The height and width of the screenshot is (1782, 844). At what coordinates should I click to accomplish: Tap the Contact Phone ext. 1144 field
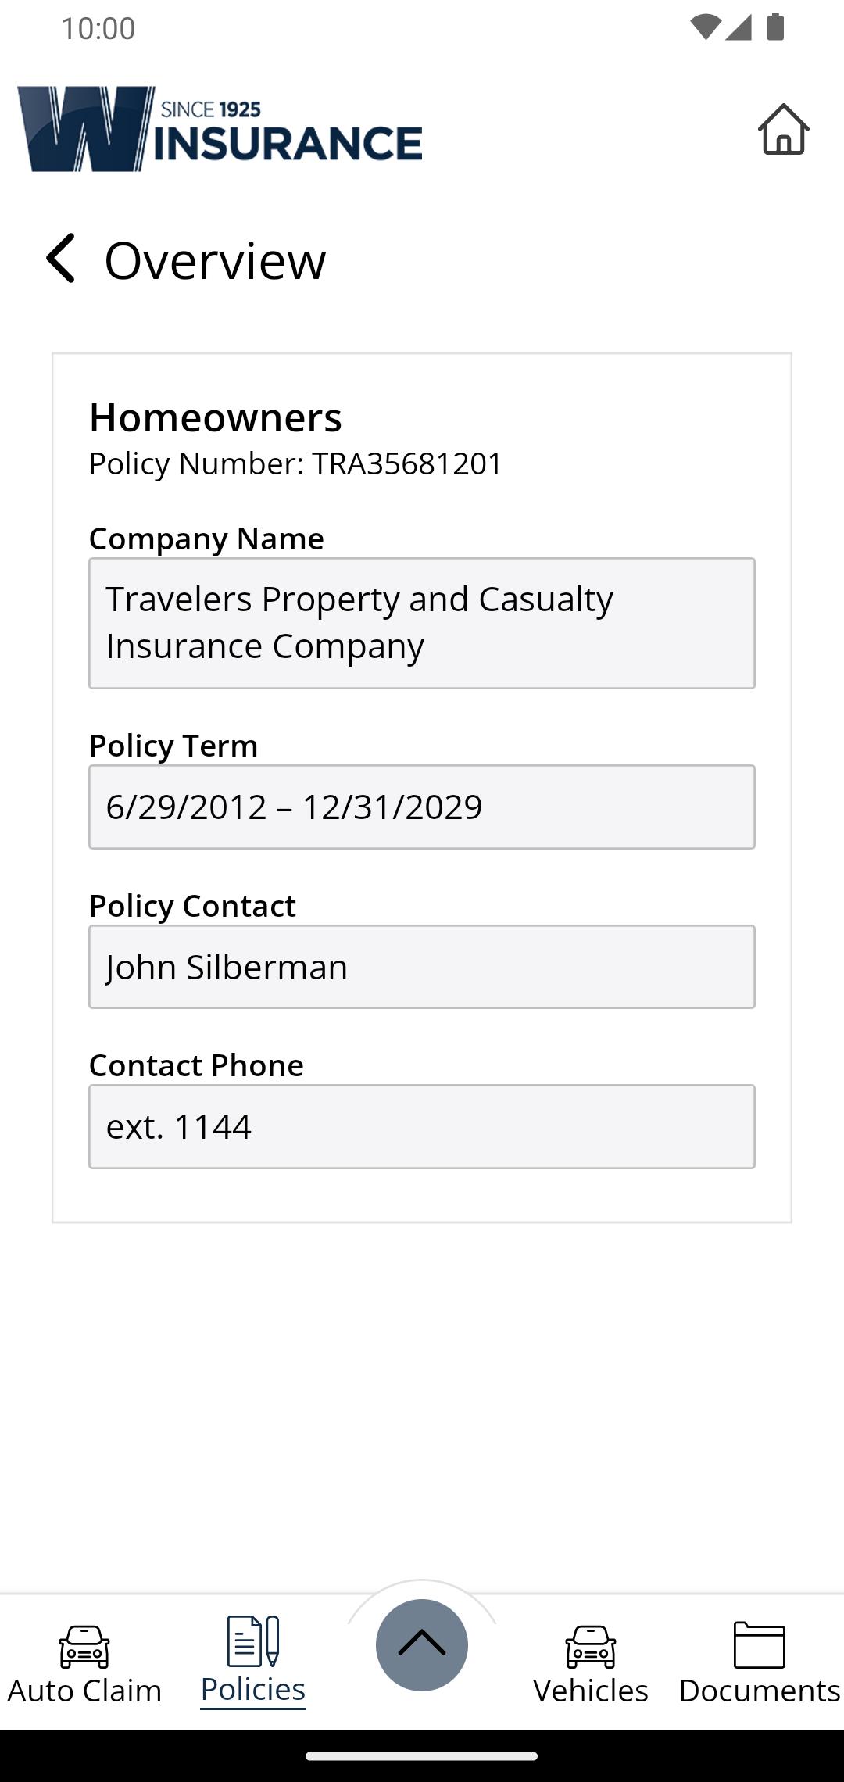422,1126
